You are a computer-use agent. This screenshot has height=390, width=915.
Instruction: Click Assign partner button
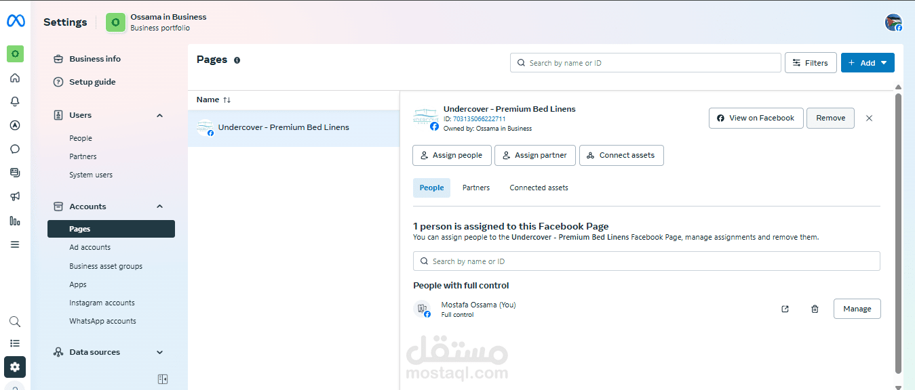tap(535, 155)
